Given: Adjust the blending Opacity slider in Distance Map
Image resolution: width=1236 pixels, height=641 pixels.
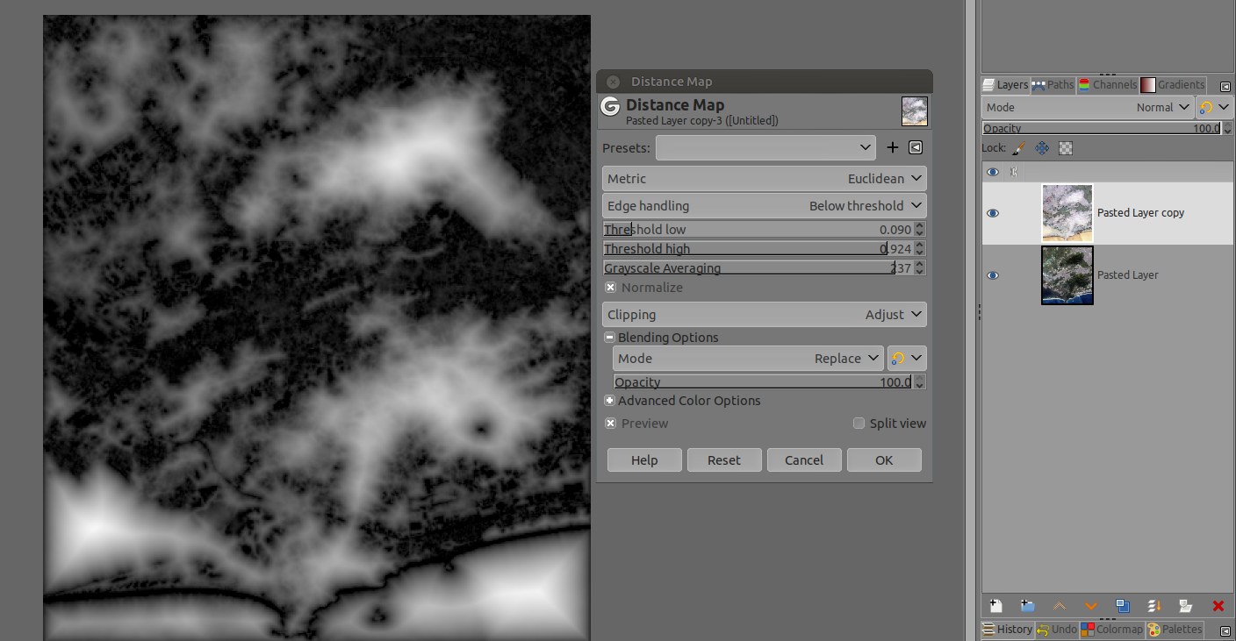Looking at the screenshot, I should pyautogui.click(x=763, y=382).
